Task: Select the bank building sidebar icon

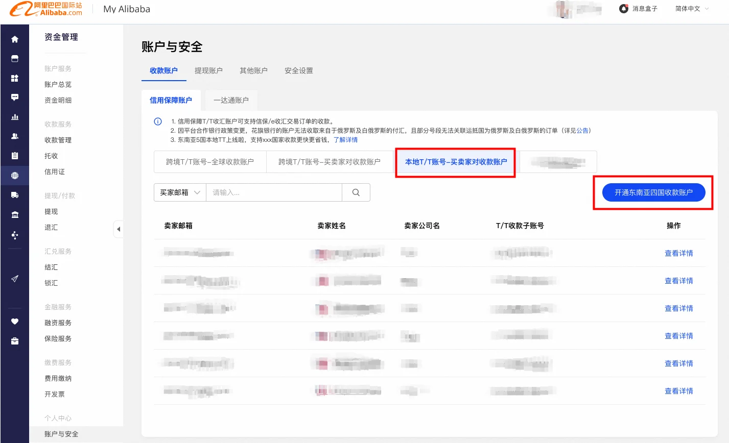Action: pos(15,215)
